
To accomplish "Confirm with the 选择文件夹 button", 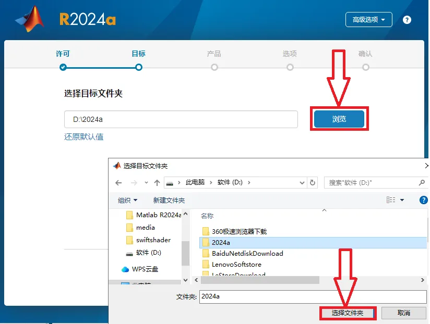I will tap(348, 313).
